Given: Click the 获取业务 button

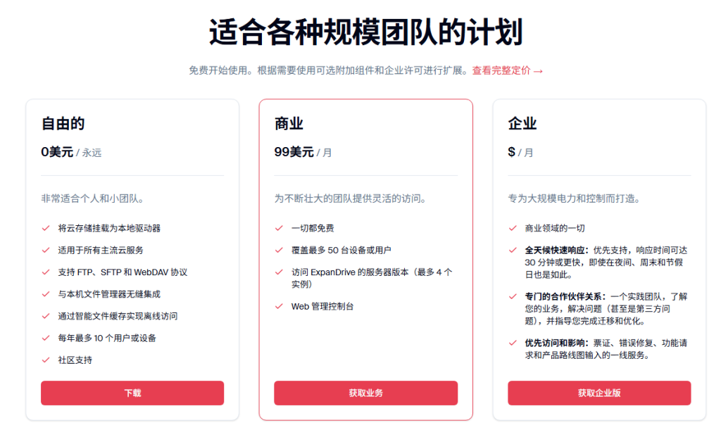Looking at the screenshot, I should pos(365,393).
